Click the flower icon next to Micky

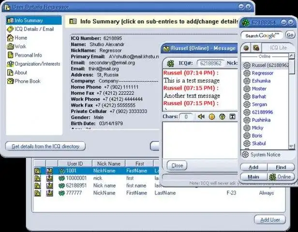(x=247, y=128)
